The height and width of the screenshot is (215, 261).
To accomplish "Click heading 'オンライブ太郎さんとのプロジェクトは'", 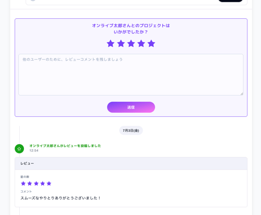I will point(131,26).
